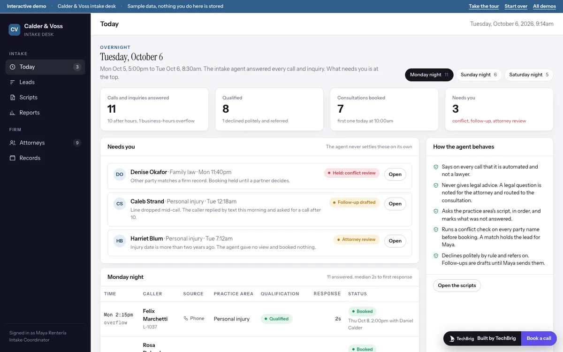563x352 pixels.
Task: Open Harriet Blum's lead
Action: coord(395,241)
